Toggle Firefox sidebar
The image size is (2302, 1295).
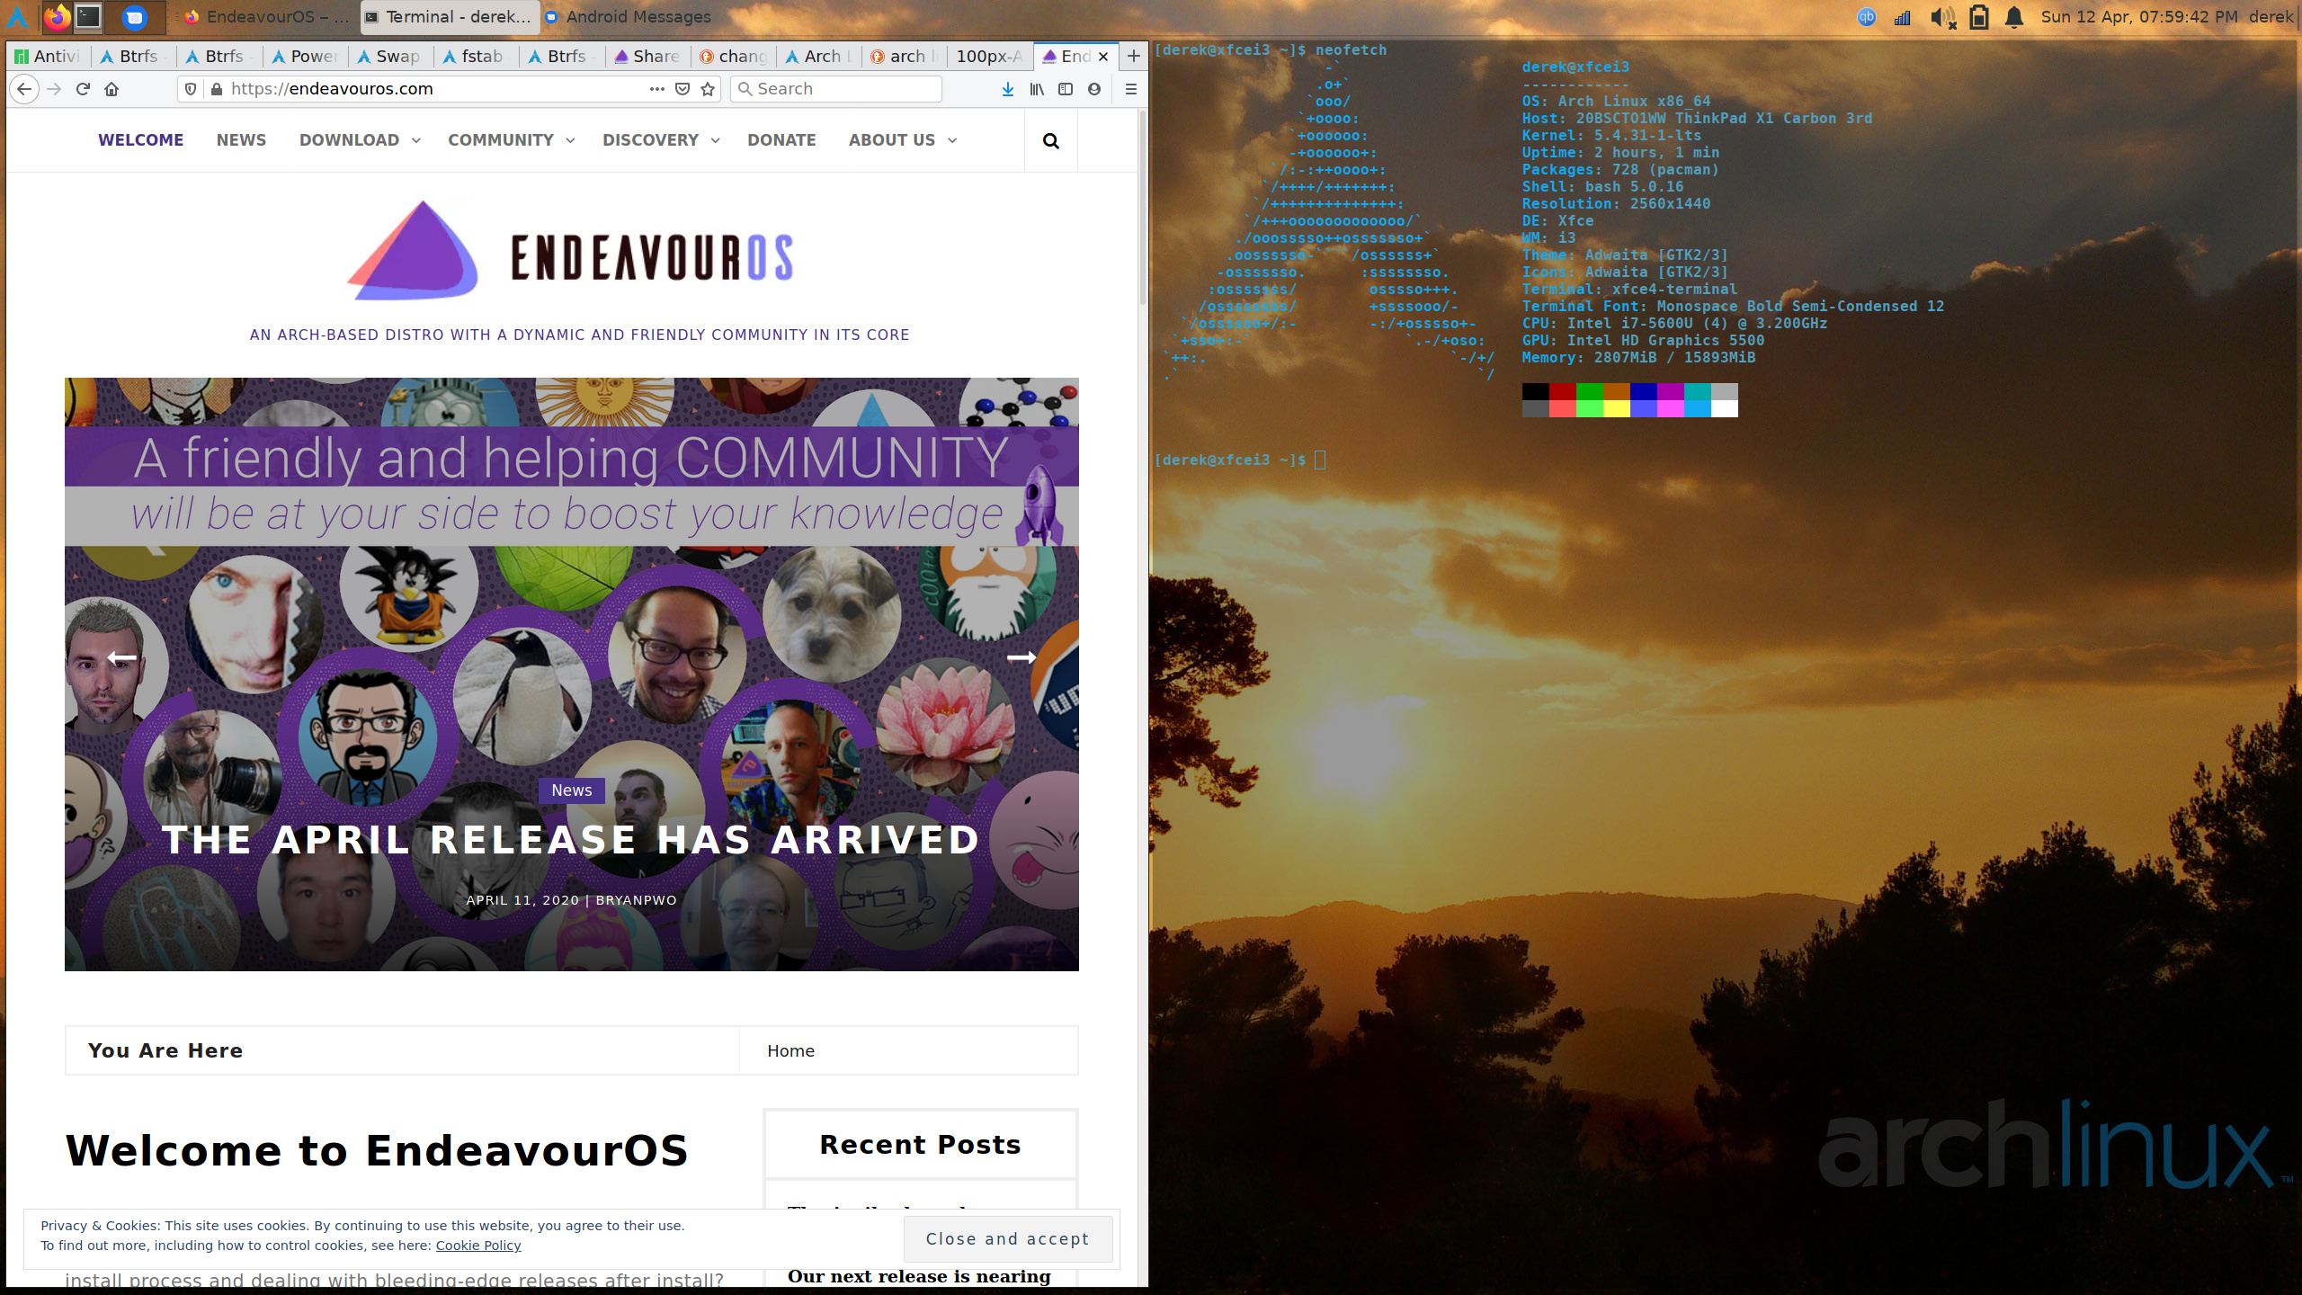pos(1066,89)
